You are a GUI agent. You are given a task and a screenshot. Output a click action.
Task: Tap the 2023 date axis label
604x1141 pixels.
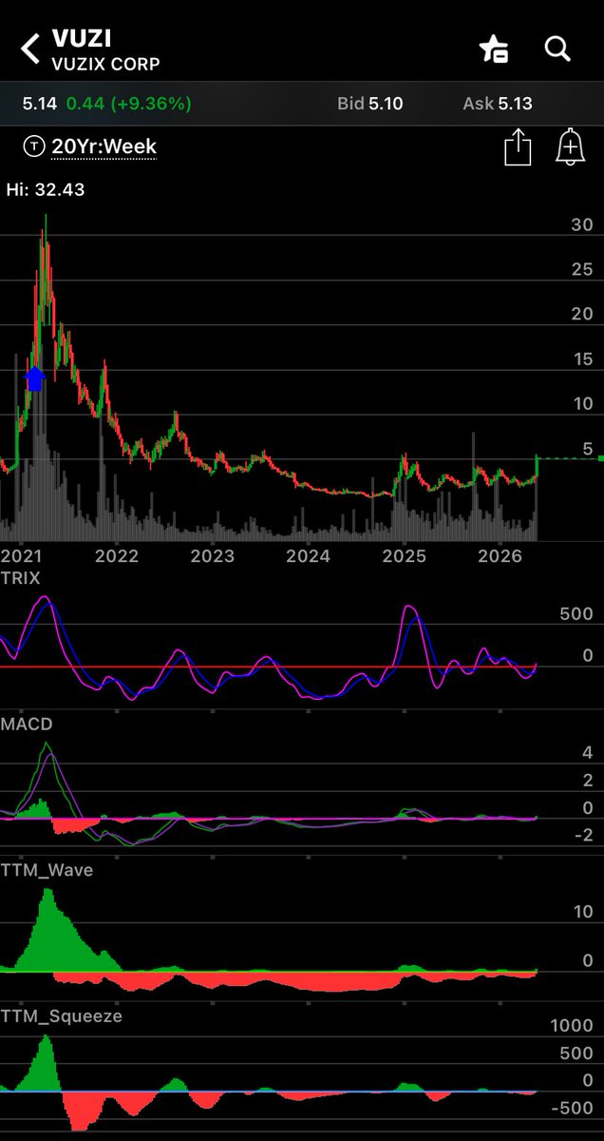212,555
